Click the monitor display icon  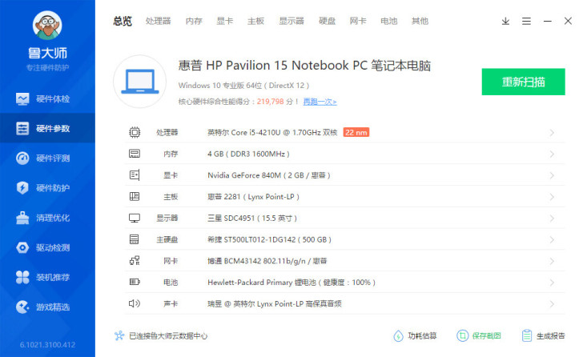click(135, 218)
